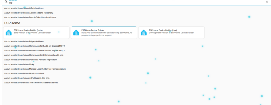Click the no-result line for Community Add-ons

(x=34, y=55)
